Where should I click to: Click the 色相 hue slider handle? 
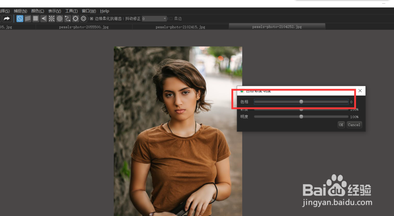pyautogui.click(x=301, y=102)
